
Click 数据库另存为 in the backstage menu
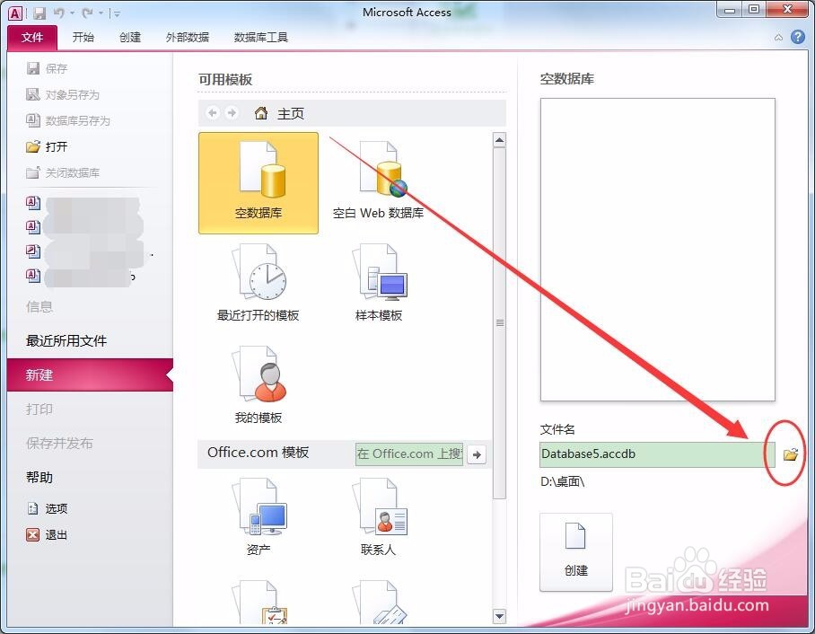[x=68, y=120]
